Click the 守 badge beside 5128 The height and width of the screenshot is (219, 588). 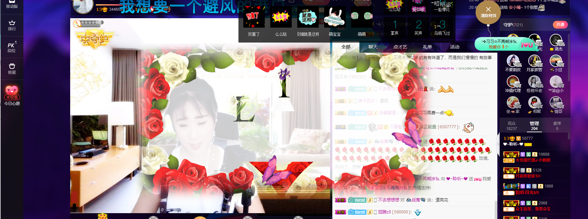tap(523, 170)
